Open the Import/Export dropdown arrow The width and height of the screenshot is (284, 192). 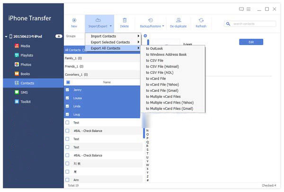coord(111,26)
